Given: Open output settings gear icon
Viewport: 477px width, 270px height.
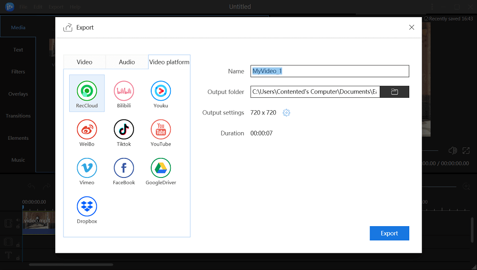Looking at the screenshot, I should tap(286, 113).
